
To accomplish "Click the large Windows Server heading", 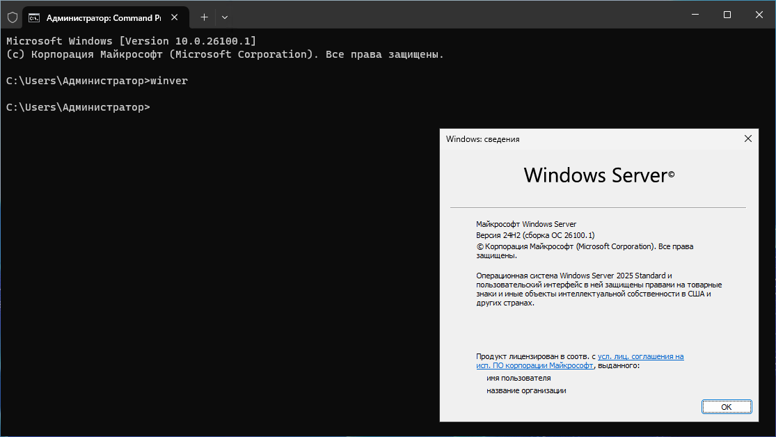I will tap(599, 175).
